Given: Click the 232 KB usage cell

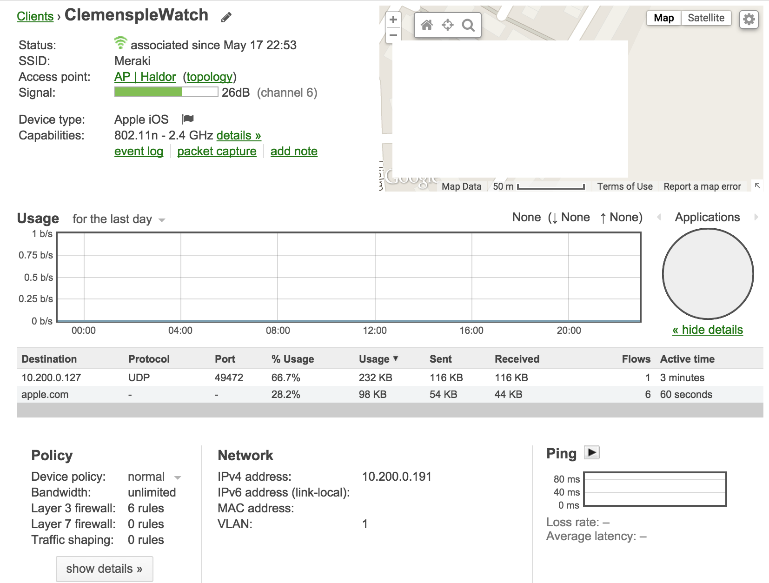Looking at the screenshot, I should [x=375, y=378].
